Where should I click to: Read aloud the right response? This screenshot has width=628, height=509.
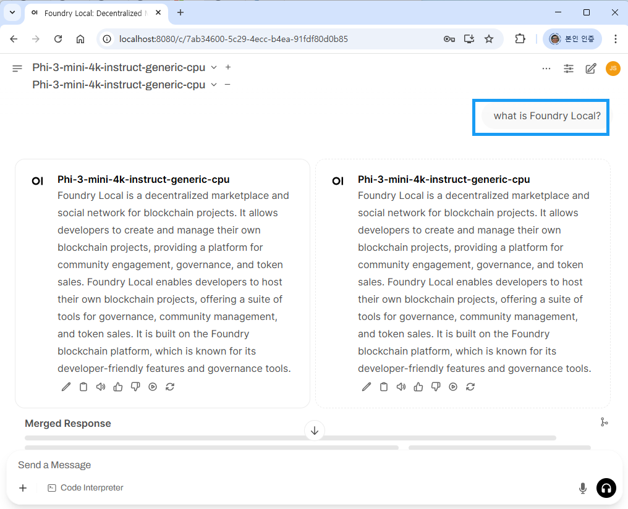[x=401, y=387]
